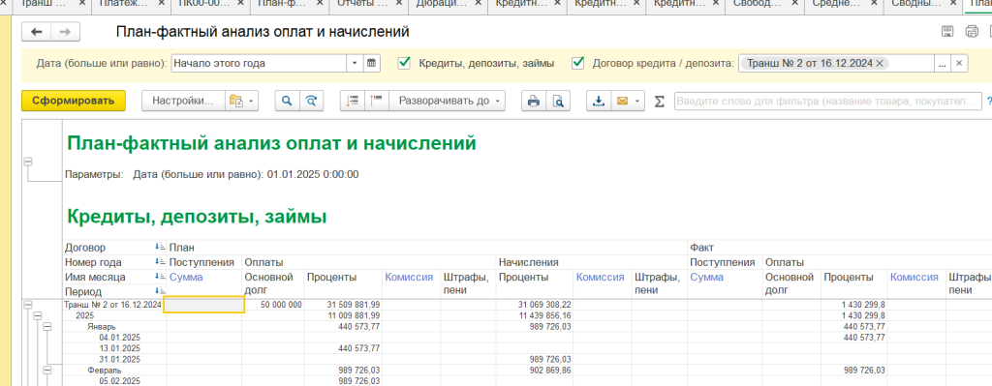This screenshot has height=386, width=992.
Task: Click into the filter word search field
Action: tap(826, 101)
